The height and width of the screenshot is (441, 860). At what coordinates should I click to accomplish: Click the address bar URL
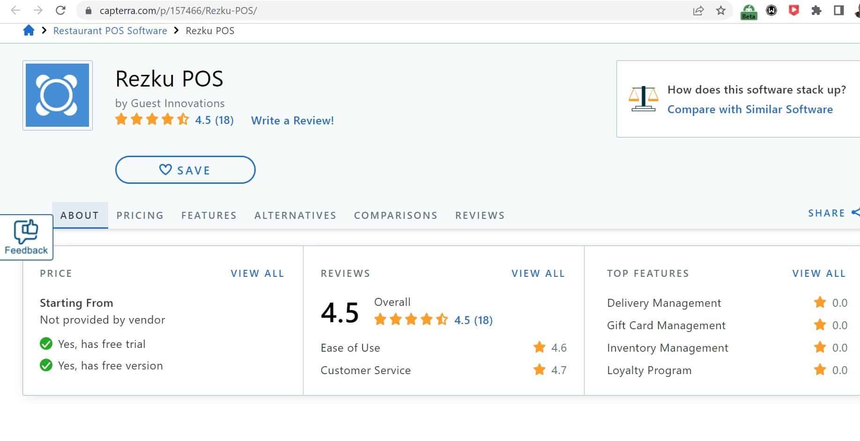point(178,10)
